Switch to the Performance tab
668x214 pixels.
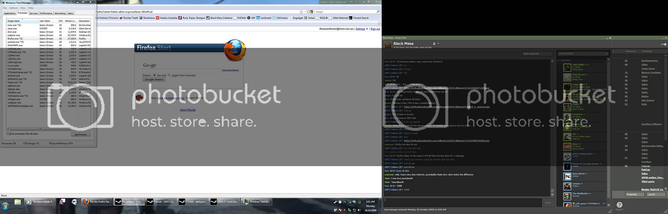point(46,13)
